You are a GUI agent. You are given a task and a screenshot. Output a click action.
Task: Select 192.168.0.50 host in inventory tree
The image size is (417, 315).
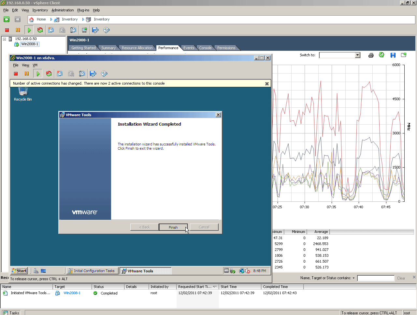pyautogui.click(x=26, y=39)
